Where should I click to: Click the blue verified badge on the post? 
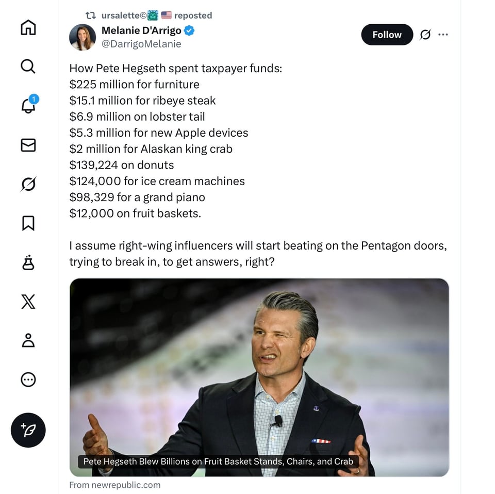point(189,31)
